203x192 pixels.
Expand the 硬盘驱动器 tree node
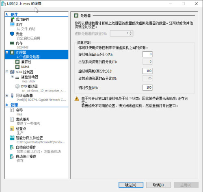tap(12, 77)
